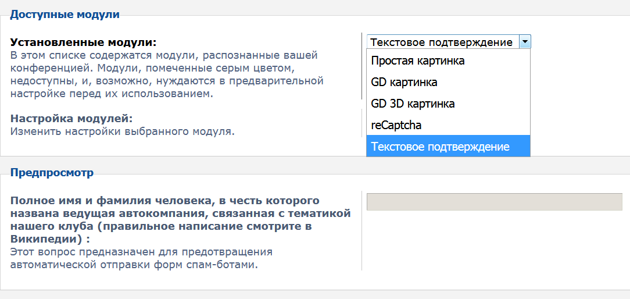630x299 pixels.
Task: Click the Изменить настройки выбранного модуля description
Action: click(x=122, y=131)
